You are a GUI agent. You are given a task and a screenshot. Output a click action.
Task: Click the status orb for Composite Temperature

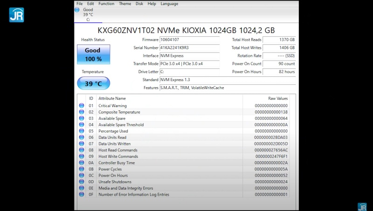tap(82, 112)
